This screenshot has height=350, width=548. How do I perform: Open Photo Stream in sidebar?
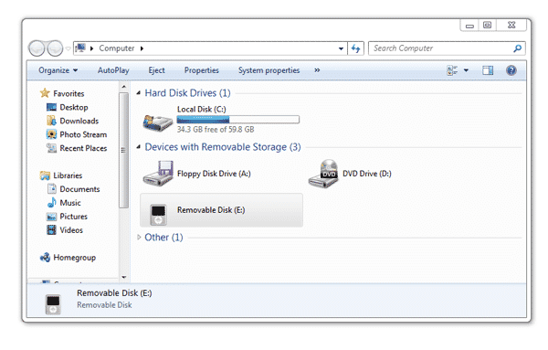click(83, 134)
